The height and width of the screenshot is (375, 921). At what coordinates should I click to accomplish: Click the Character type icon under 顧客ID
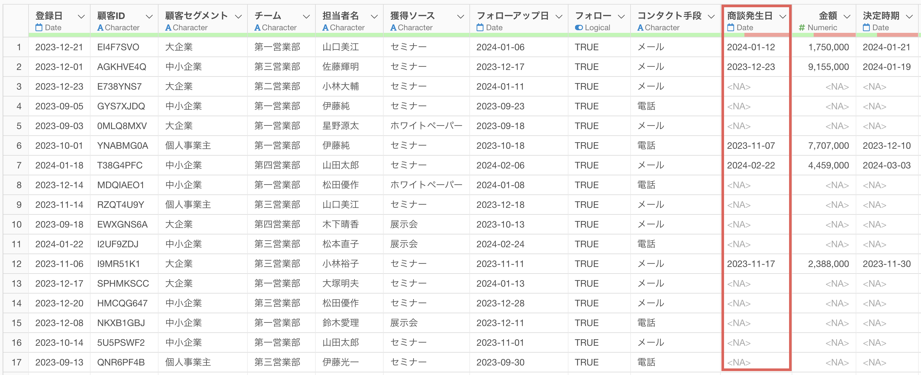[x=100, y=28]
